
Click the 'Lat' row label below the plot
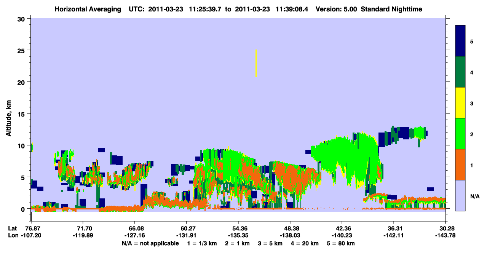[12, 228]
